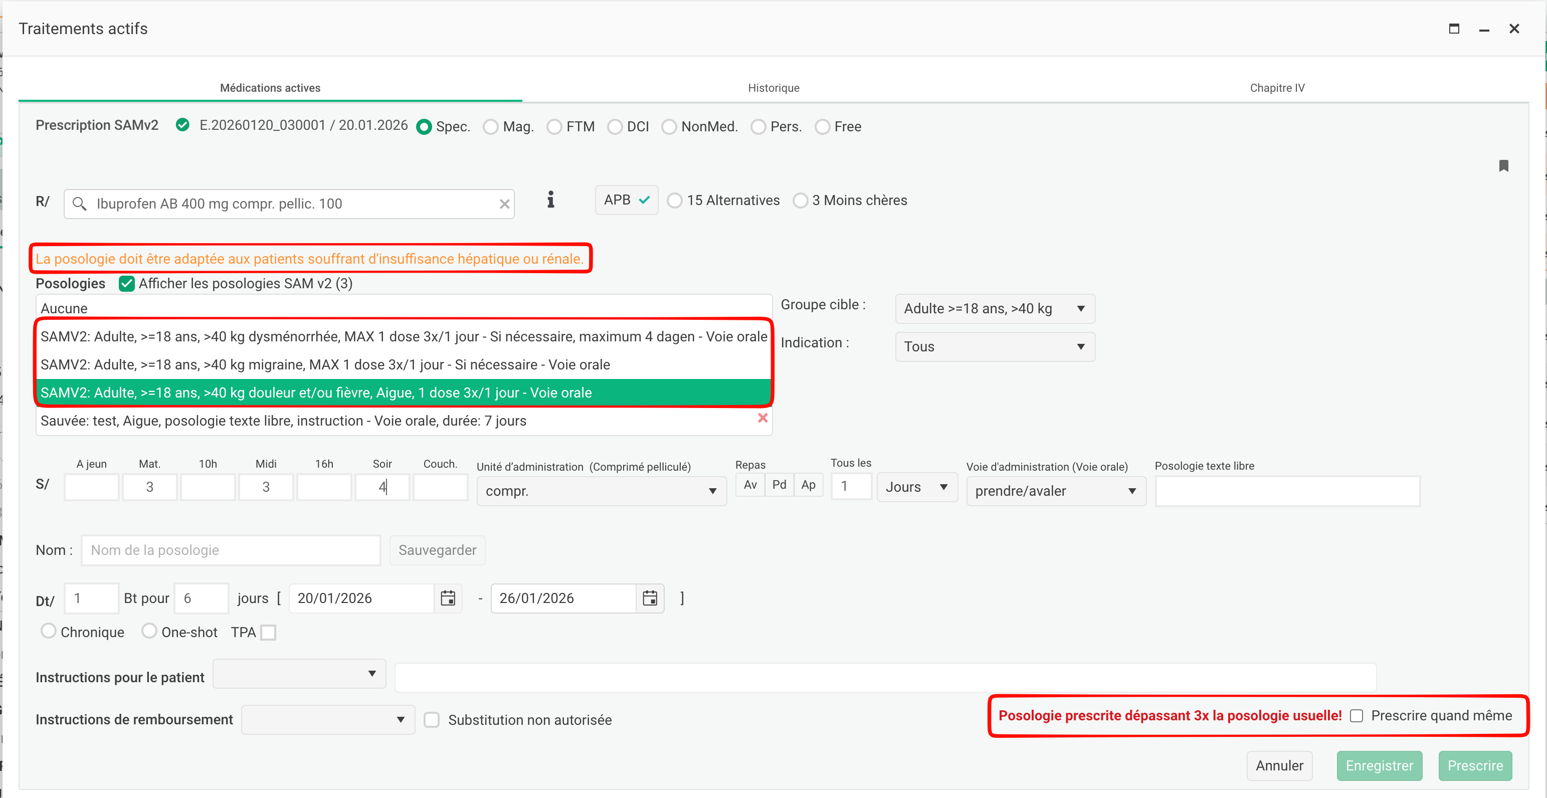This screenshot has width=1547, height=798.
Task: Expand the Groupe cible dropdown
Action: tap(995, 309)
